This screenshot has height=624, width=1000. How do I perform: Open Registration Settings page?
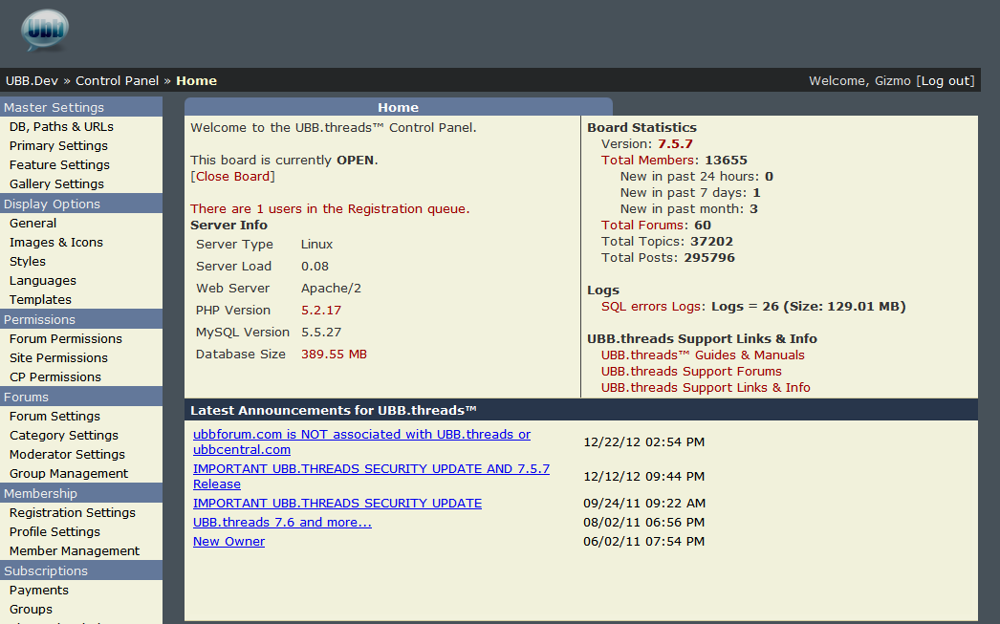coord(73,512)
